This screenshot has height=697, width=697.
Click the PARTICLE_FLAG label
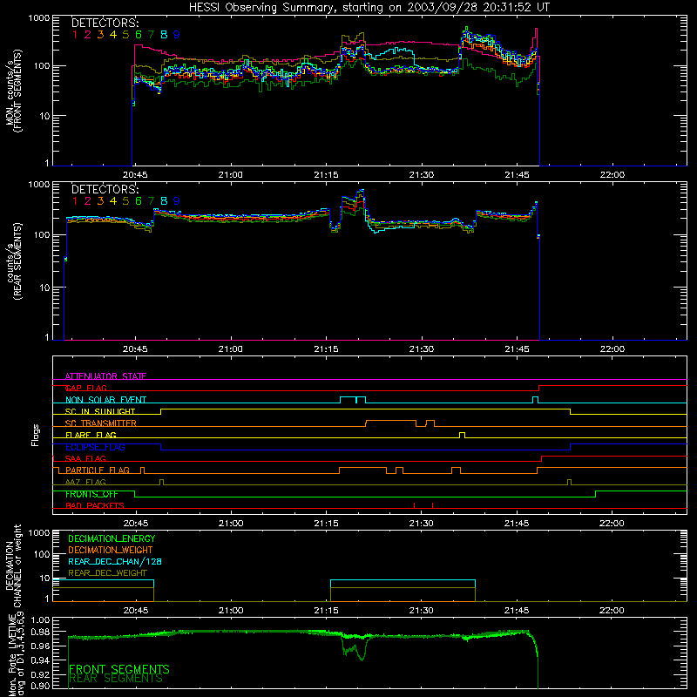[98, 470]
